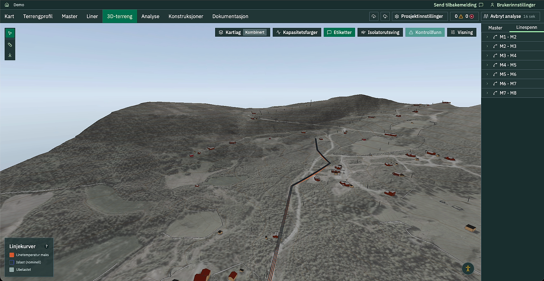Screen dimensions: 544x281
Task: Open the Terrengprofil tab
Action: point(38,16)
